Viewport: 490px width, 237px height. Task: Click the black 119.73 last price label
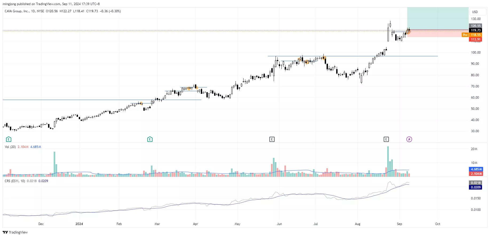[476, 30]
